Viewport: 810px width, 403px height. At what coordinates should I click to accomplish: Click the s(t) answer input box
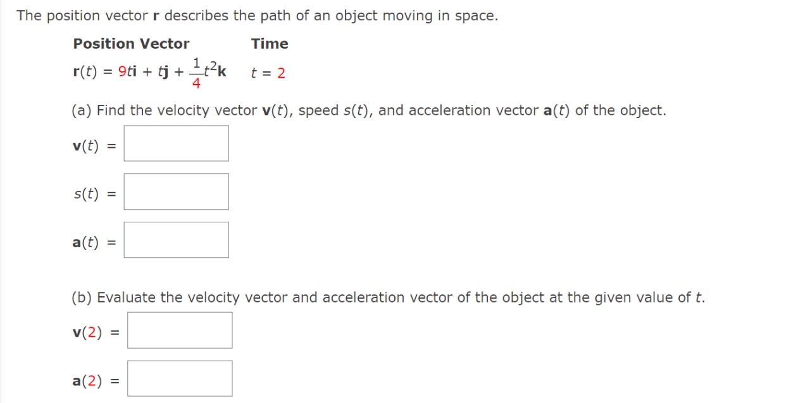(x=176, y=191)
